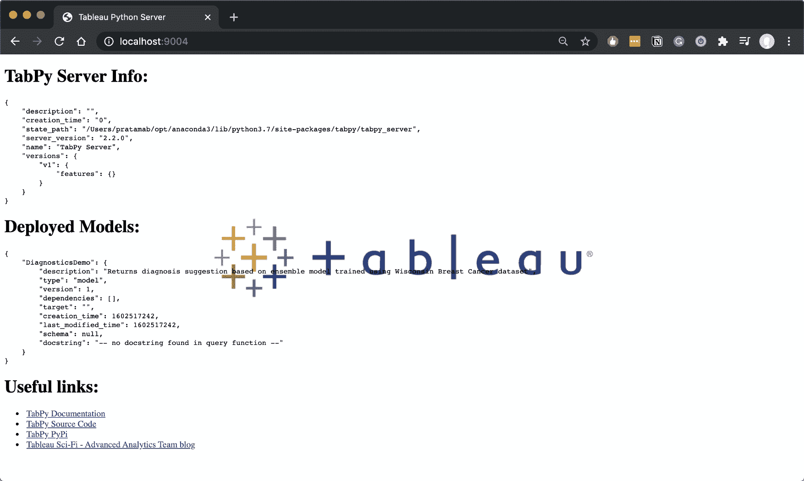Click the macOS red close window button
The image size is (804, 481).
[13, 15]
